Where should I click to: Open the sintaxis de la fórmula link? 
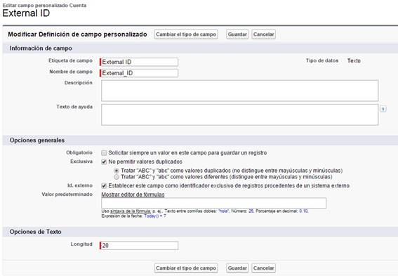(131, 211)
